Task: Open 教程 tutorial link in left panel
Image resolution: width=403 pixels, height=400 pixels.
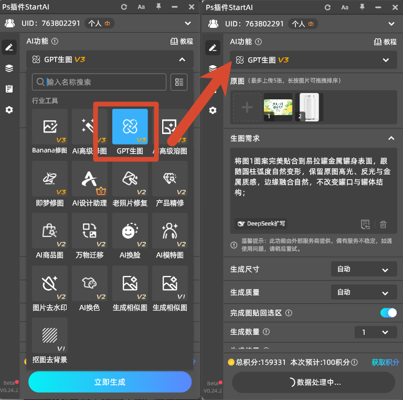Action: (x=182, y=41)
